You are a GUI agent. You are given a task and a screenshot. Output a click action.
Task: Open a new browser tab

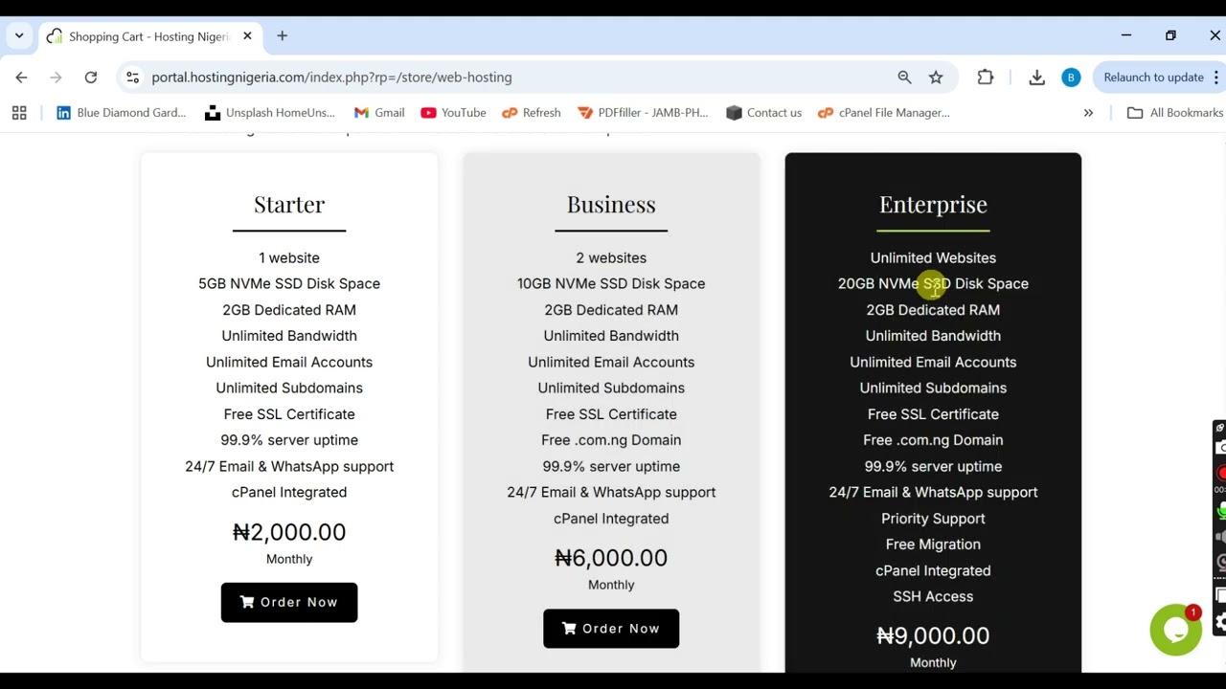point(282,36)
